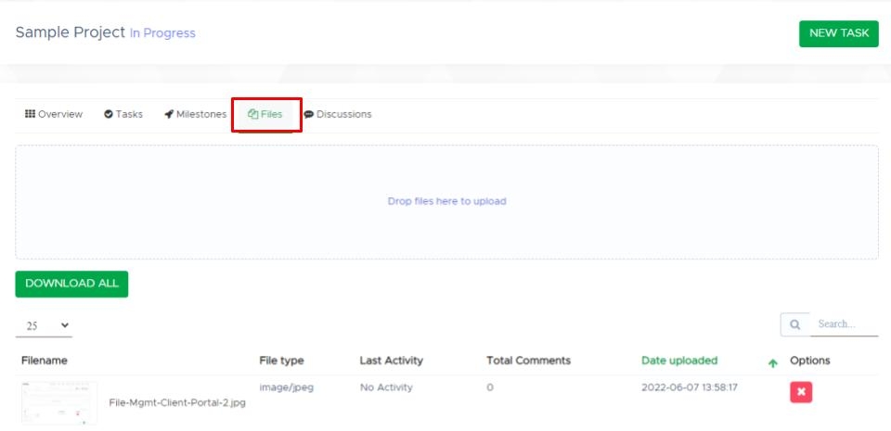
Task: Open the Overview tab with grid icon
Action: point(54,114)
